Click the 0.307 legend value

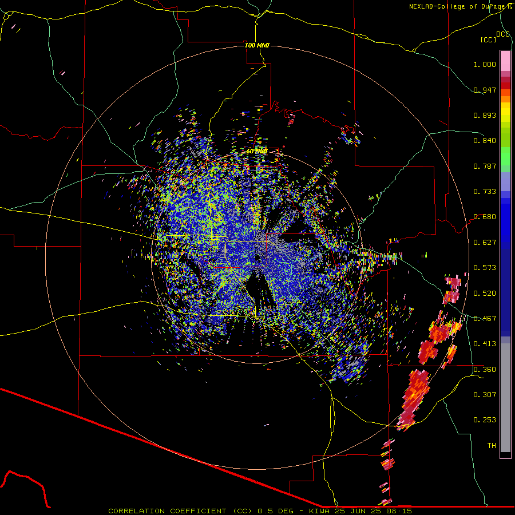click(x=485, y=394)
